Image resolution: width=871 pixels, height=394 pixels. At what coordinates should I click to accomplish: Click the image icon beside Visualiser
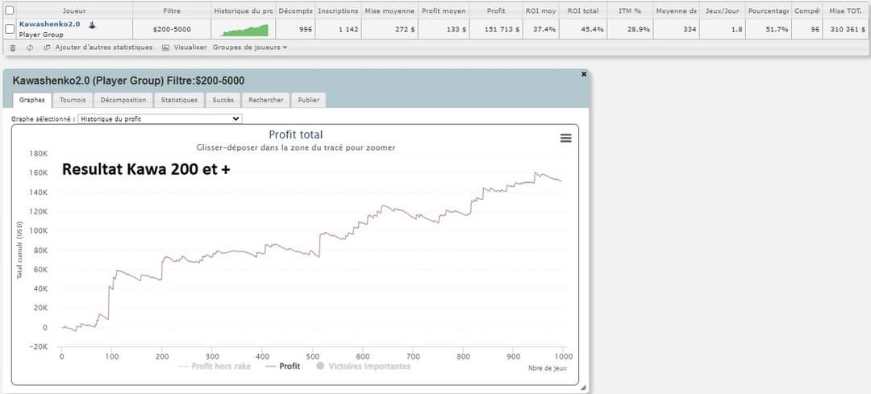point(165,48)
